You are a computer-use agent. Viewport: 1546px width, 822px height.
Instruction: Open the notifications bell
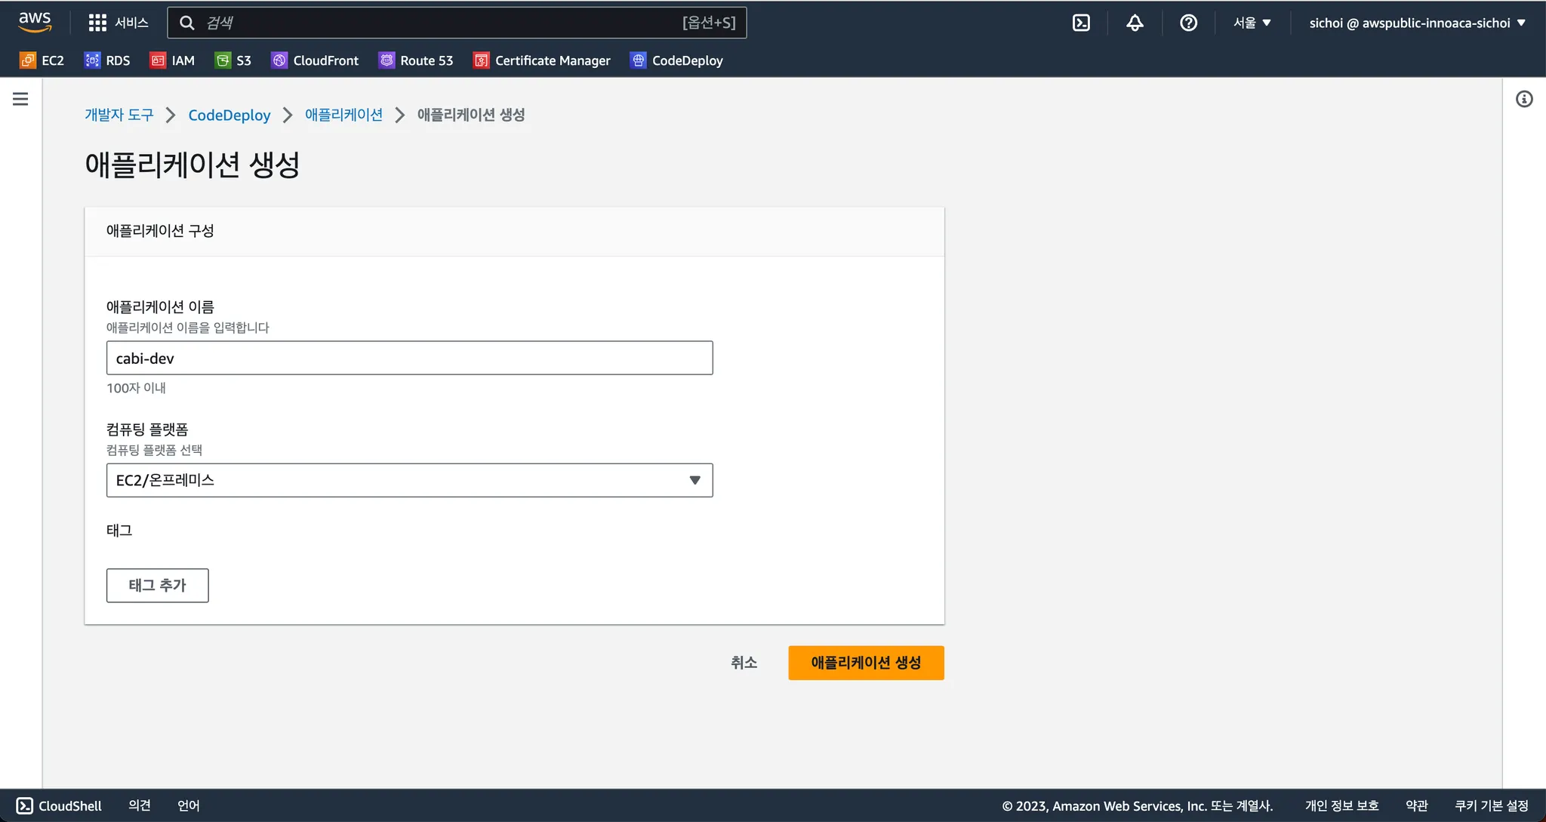1135,23
